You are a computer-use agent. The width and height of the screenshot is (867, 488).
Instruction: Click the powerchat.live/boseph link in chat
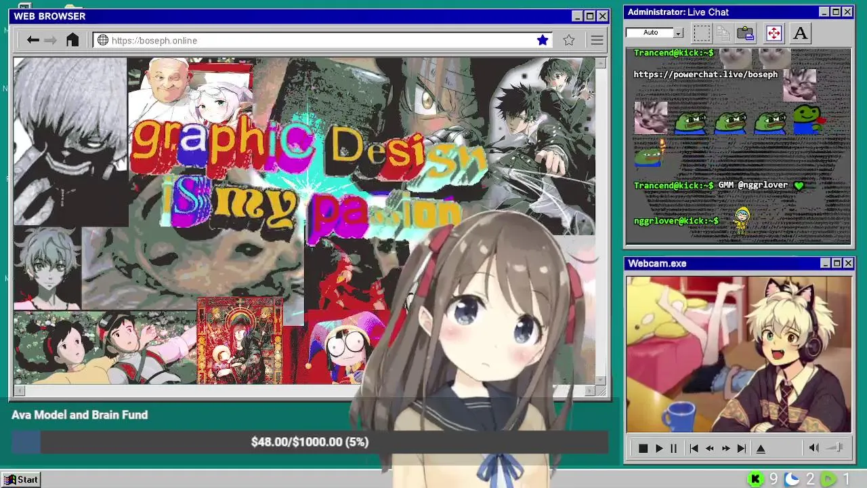pyautogui.click(x=705, y=75)
